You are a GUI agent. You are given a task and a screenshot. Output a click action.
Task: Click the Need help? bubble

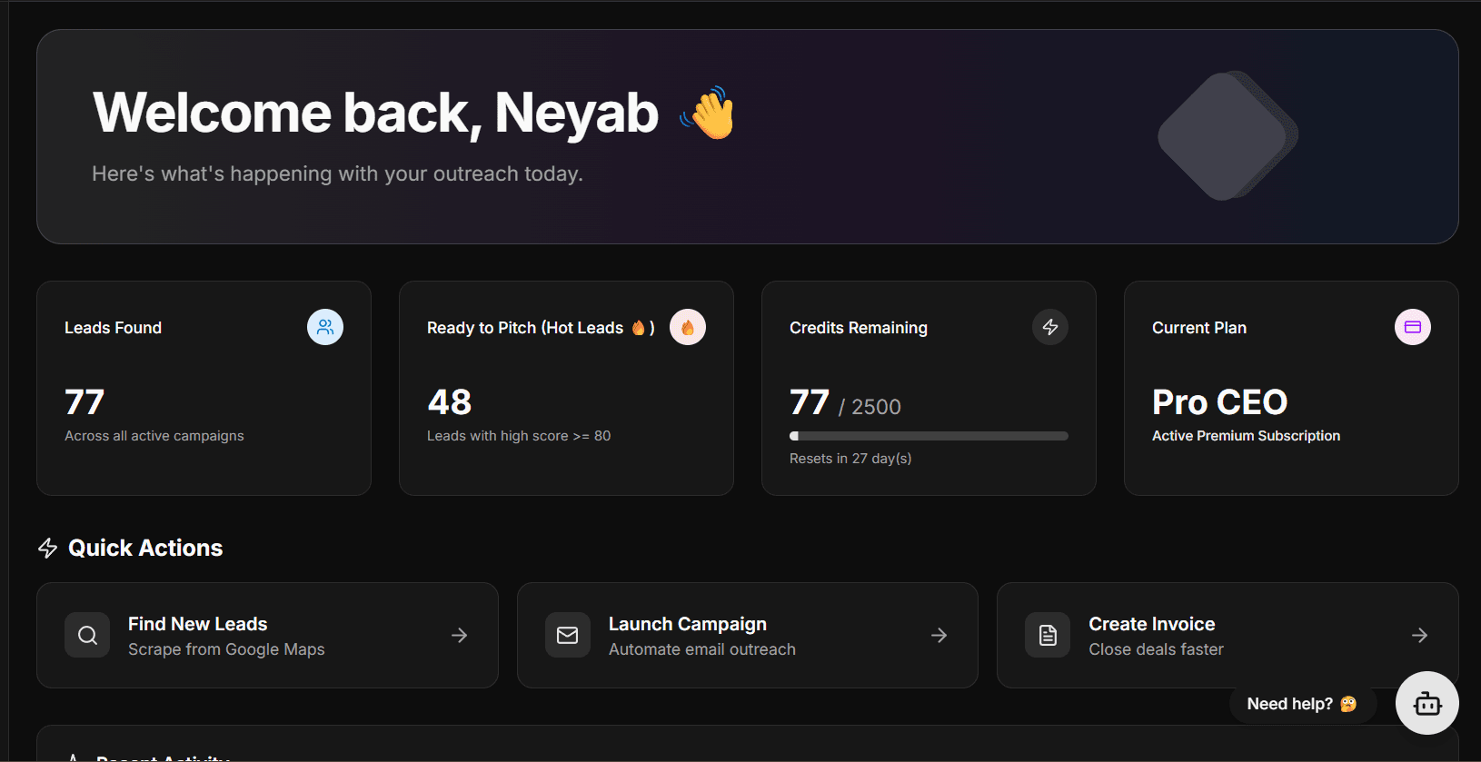point(1302,703)
